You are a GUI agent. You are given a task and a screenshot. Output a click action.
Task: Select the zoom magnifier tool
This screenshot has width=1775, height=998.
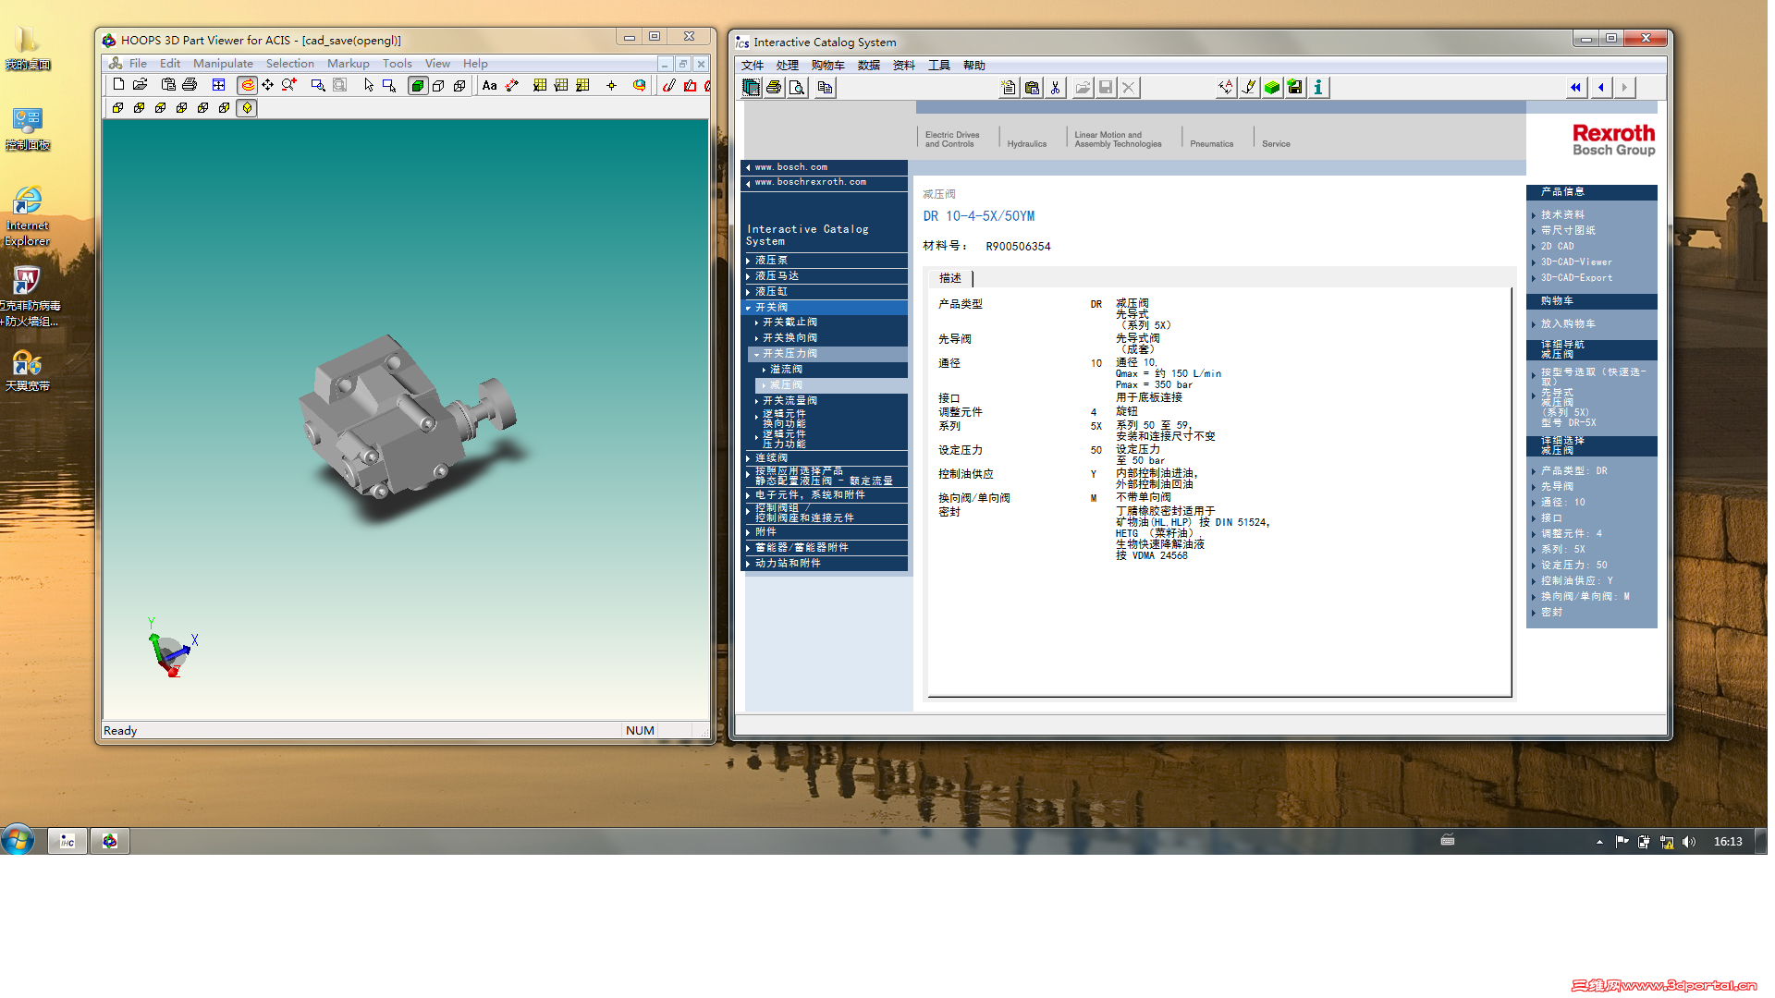pyautogui.click(x=289, y=85)
